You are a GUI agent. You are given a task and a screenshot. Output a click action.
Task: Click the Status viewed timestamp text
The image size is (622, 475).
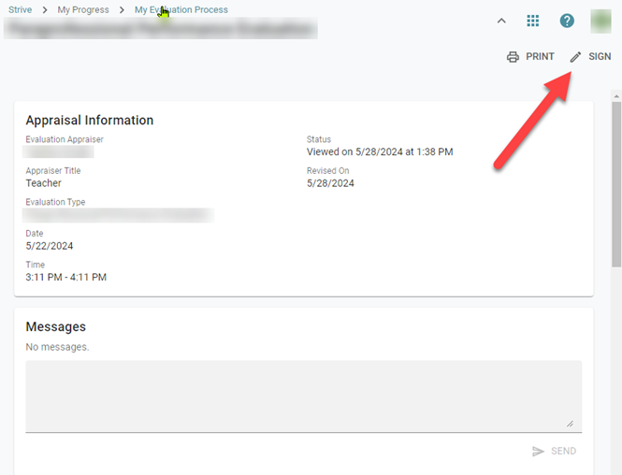click(x=380, y=151)
